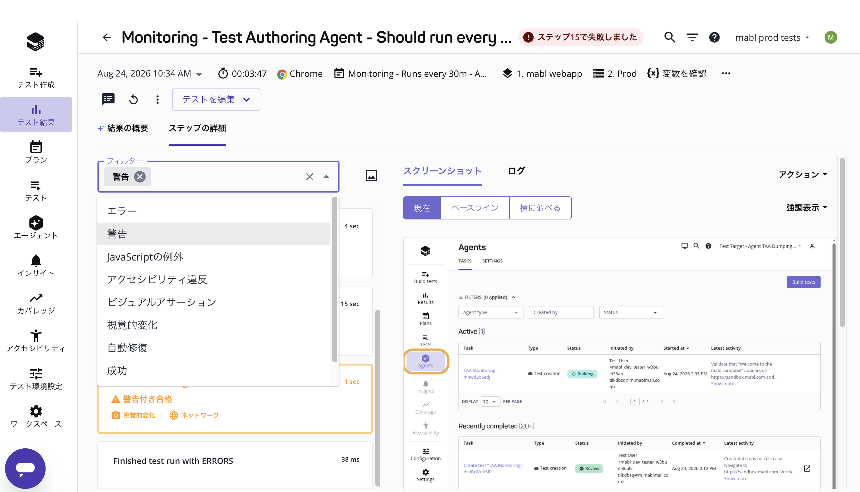Open テスト list in the left sidebar

[x=36, y=191]
